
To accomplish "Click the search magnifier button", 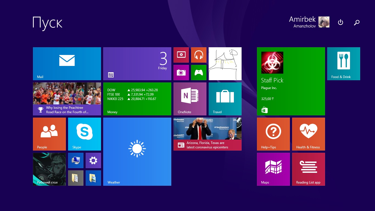I will 357,23.
